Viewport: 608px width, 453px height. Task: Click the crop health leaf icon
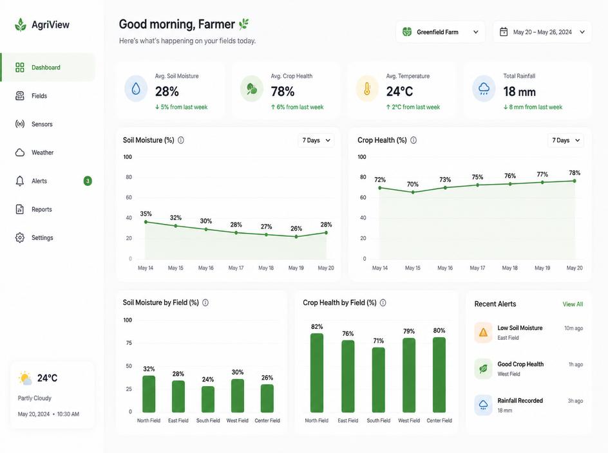pos(252,89)
